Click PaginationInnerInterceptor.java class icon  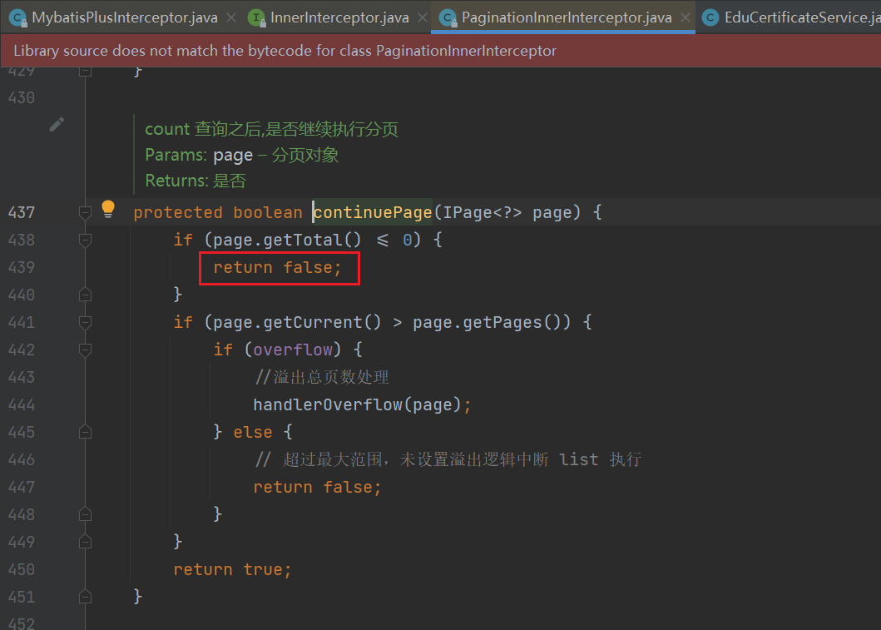[448, 17]
